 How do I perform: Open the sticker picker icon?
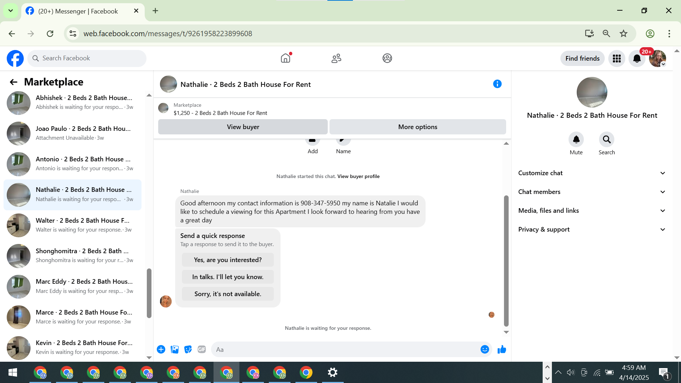pyautogui.click(x=188, y=350)
